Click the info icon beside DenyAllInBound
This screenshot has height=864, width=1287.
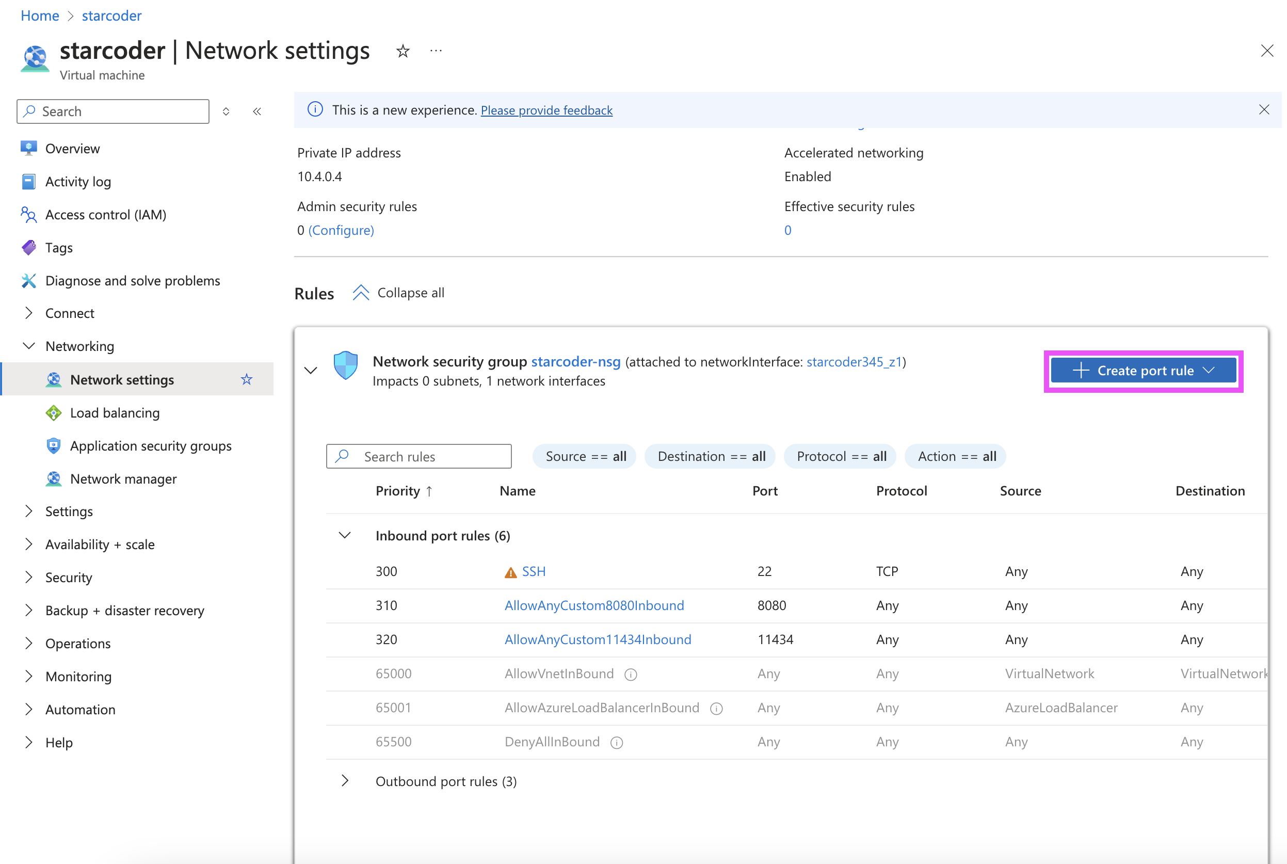point(617,743)
